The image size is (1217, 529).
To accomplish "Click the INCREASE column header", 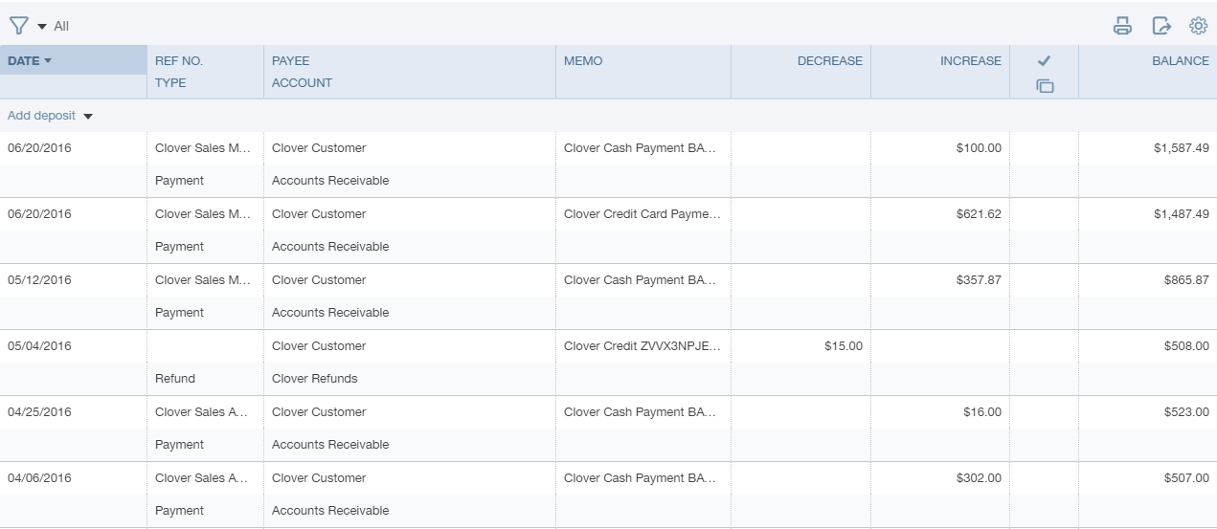I will click(970, 60).
